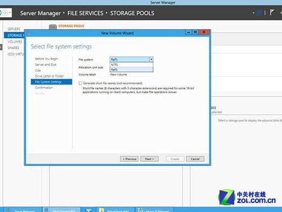Go to Before You Begin wizard step
The image size is (282, 212).
point(46,58)
